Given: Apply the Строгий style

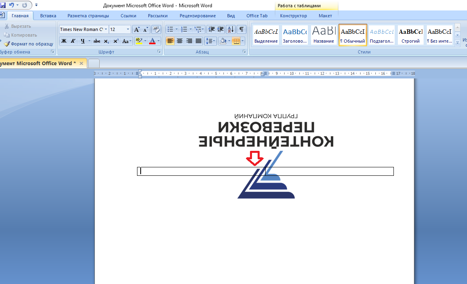Looking at the screenshot, I should pyautogui.click(x=410, y=35).
